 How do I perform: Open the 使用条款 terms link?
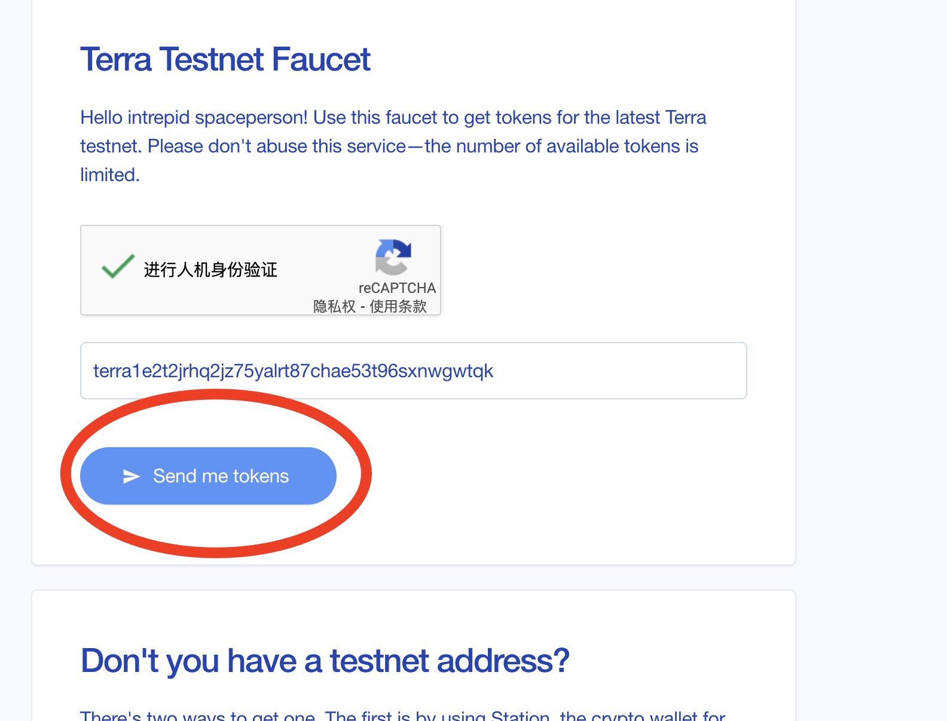pyautogui.click(x=398, y=307)
